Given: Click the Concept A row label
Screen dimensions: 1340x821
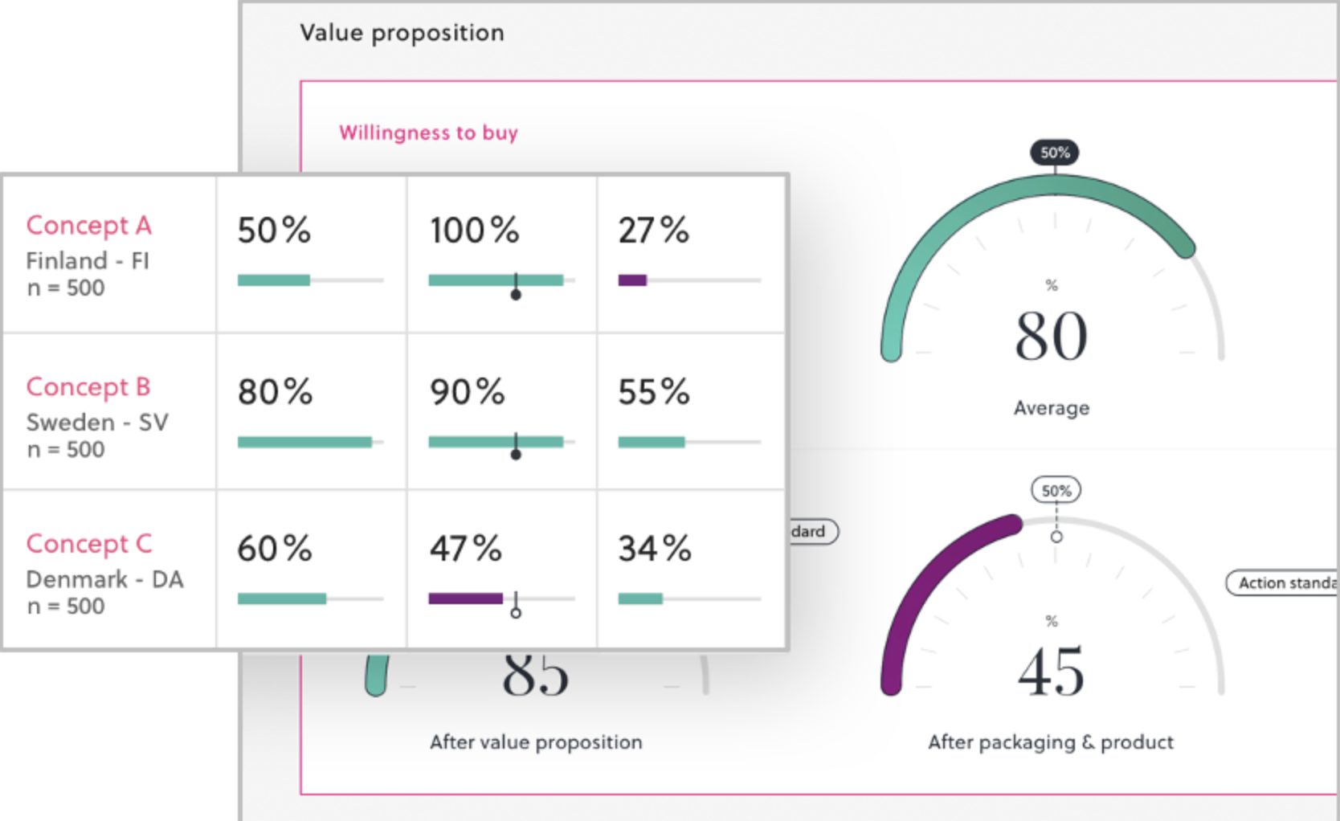Looking at the screenshot, I should click(x=88, y=226).
